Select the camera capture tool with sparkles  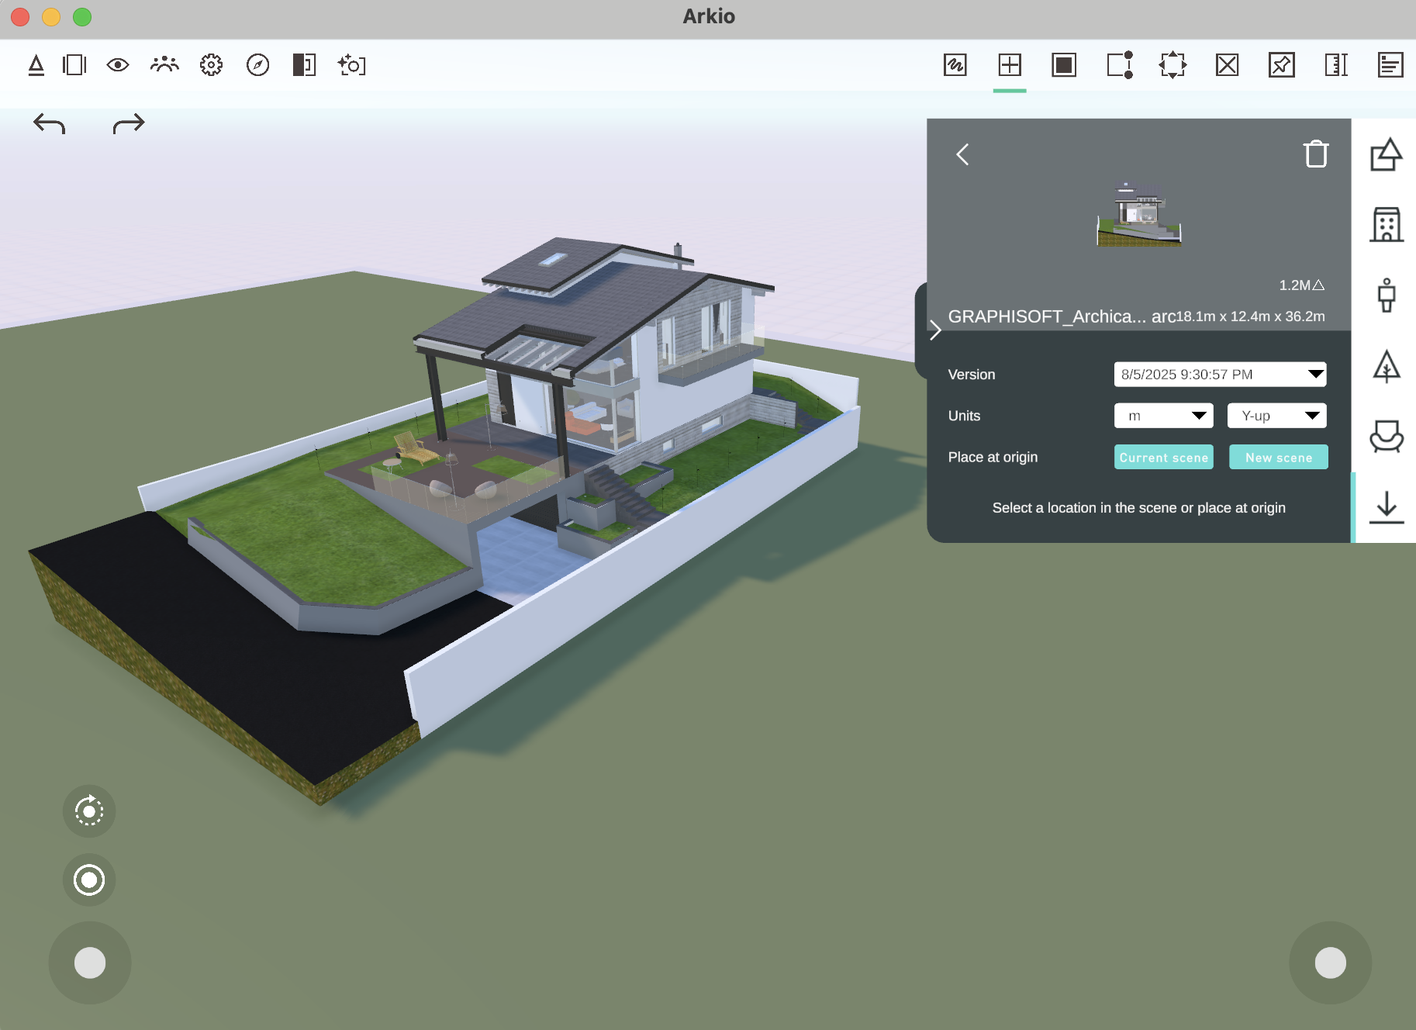coord(351,66)
